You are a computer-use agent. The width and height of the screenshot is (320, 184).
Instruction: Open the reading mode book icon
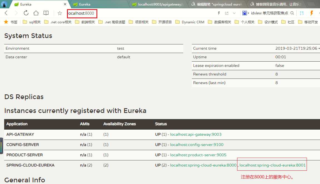[x=46, y=13]
